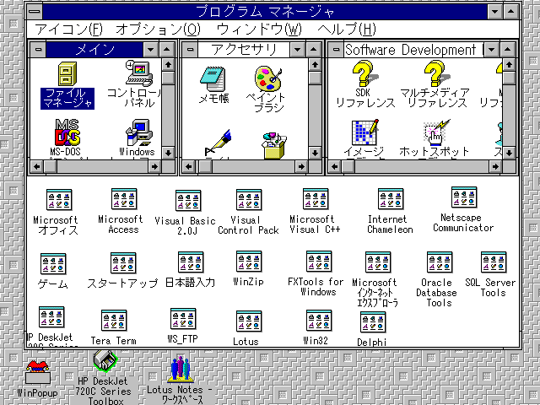Select the Microsoft Visual C++ group icon

click(x=317, y=202)
